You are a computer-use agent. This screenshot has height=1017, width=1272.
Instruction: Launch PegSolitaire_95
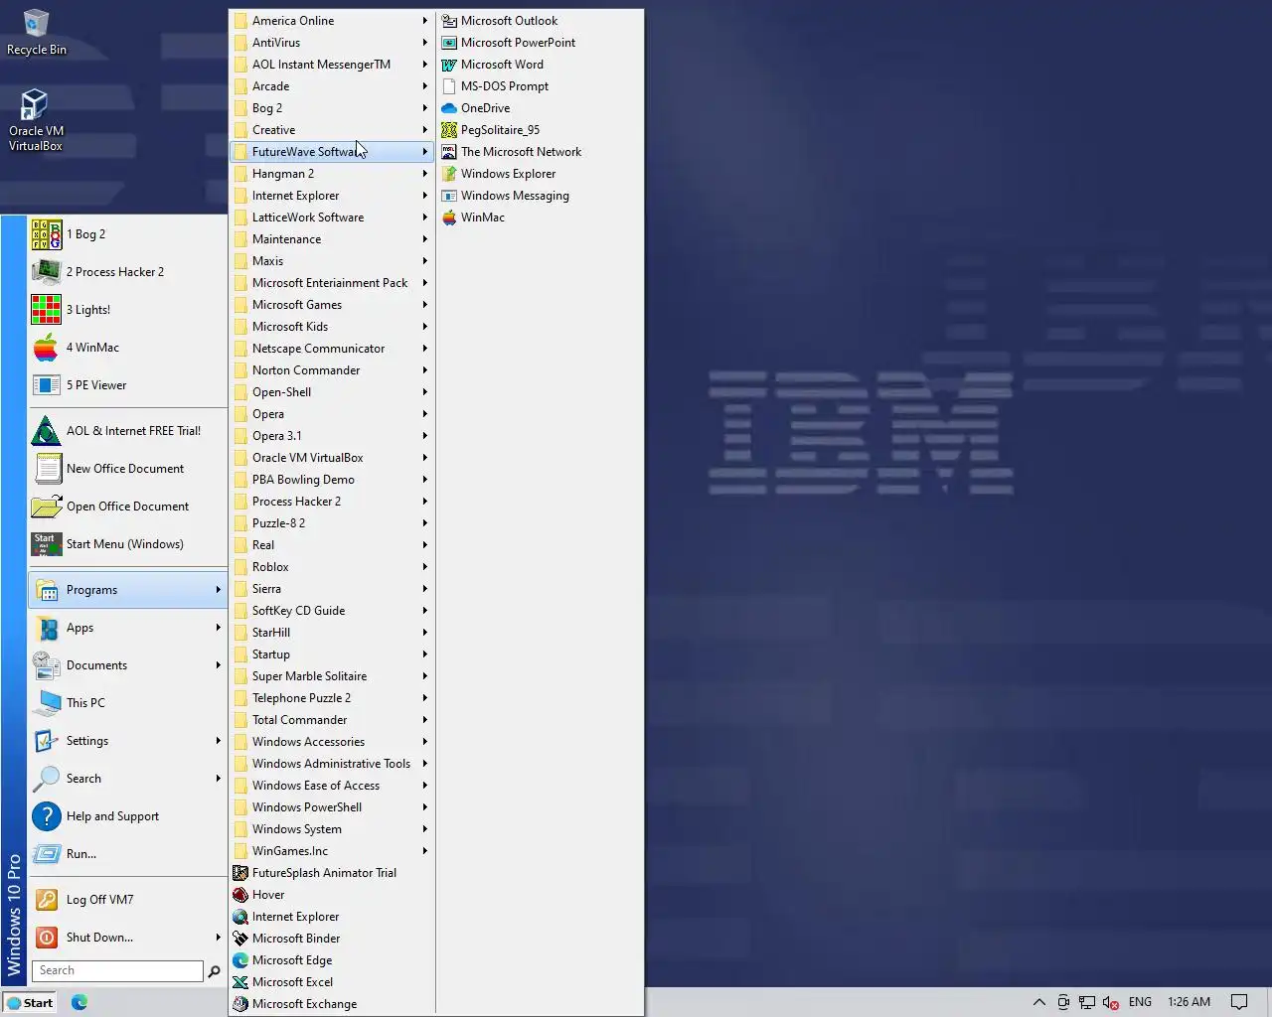click(540, 130)
